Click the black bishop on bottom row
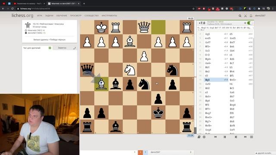This screenshot has height=155, width=276. pos(116,127)
